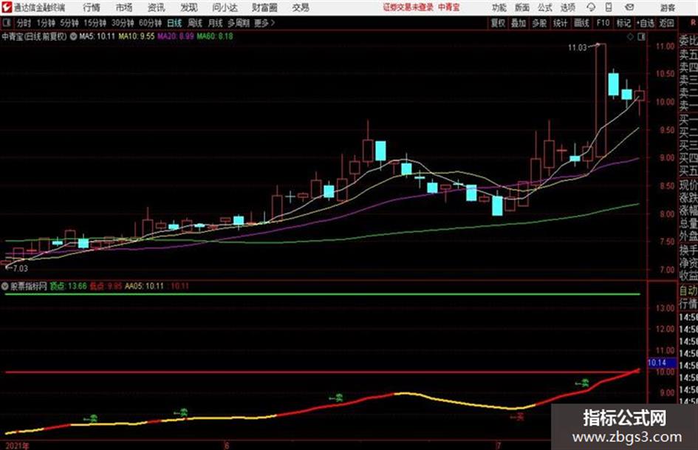Switch to 周线 weekly period
The height and width of the screenshot is (450, 698).
coord(195,23)
